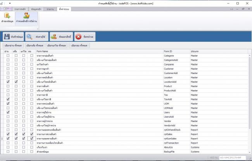The height and width of the screenshot is (161, 252).
Task: Select the "VendorAdd" Form ID cell
Action: pos(176,125)
